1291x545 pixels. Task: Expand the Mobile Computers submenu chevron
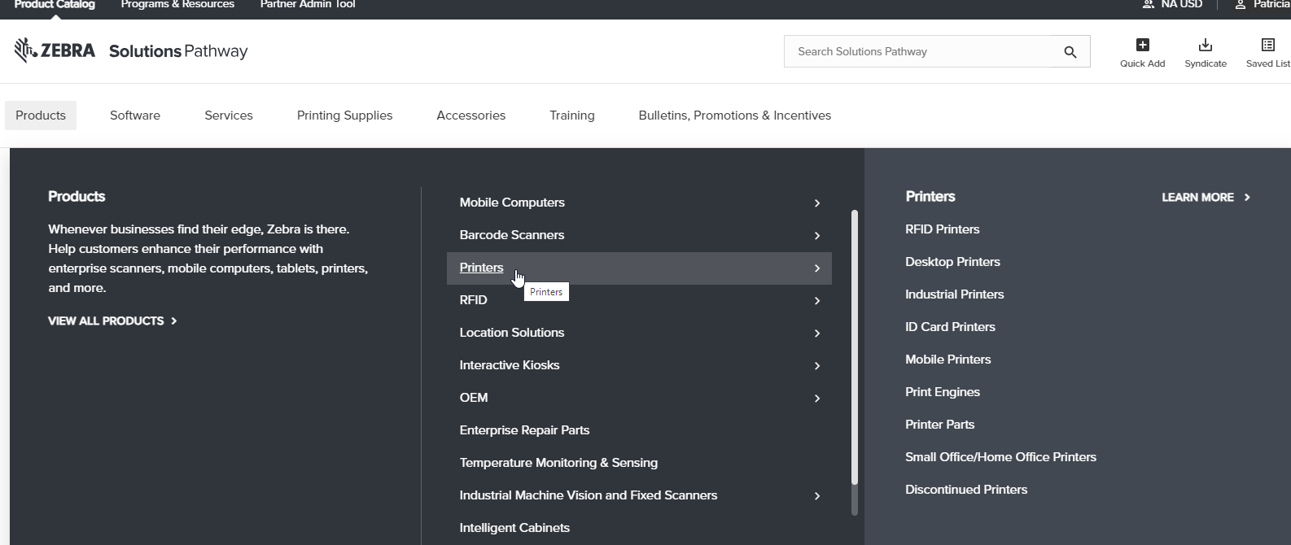[816, 203]
